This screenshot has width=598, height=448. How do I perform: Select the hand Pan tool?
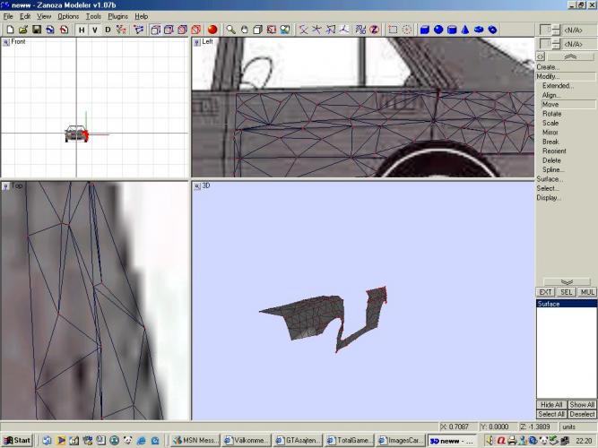coord(244,30)
